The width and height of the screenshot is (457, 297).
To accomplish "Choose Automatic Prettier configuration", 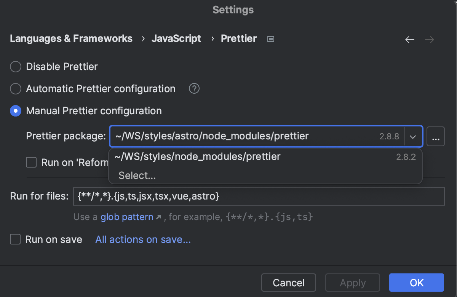I will [x=16, y=89].
